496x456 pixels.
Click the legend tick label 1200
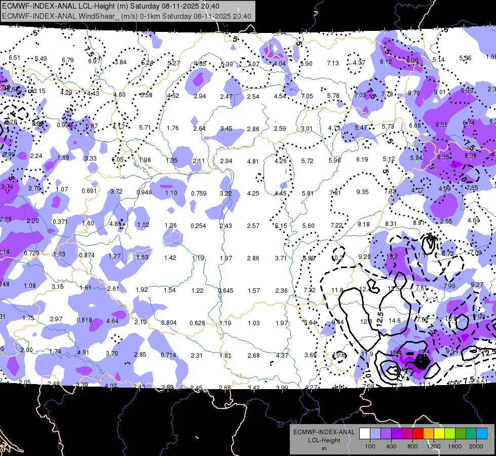click(433, 446)
